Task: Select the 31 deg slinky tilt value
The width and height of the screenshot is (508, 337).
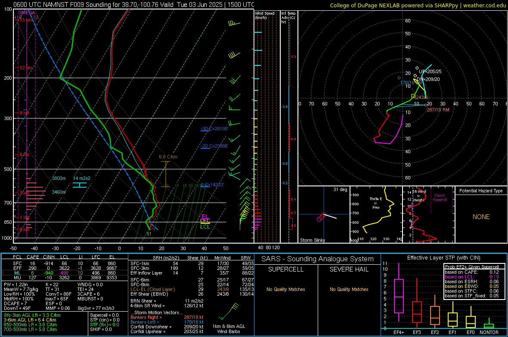Action: pos(340,189)
